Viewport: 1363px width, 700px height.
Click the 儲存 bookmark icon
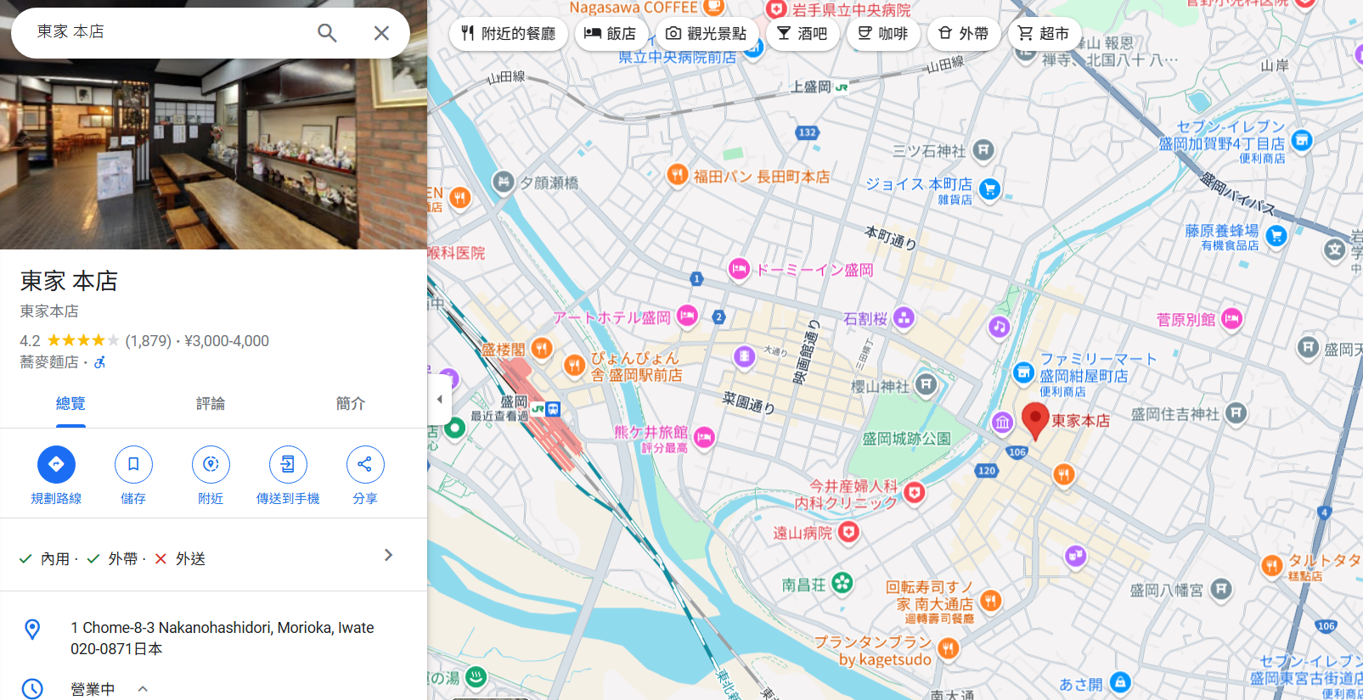133,464
